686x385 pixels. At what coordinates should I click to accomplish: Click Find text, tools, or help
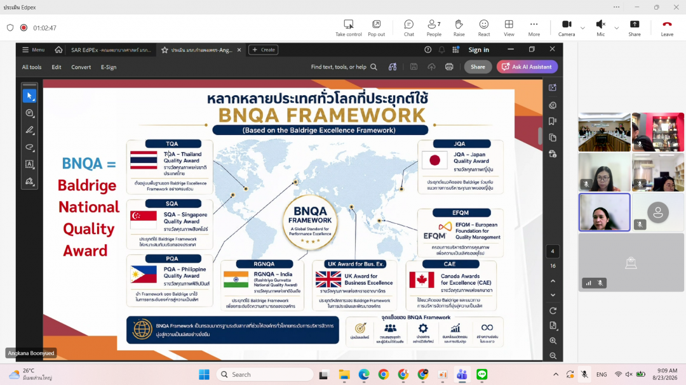(x=344, y=67)
